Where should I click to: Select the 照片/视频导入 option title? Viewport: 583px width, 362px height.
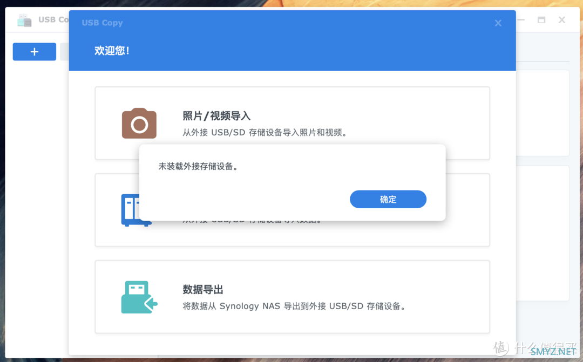(216, 116)
